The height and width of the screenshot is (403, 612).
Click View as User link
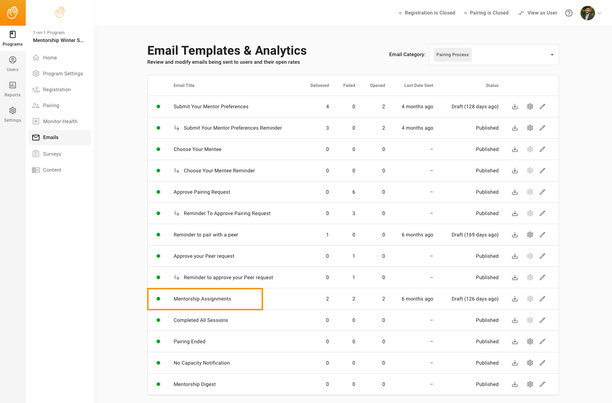pyautogui.click(x=538, y=13)
